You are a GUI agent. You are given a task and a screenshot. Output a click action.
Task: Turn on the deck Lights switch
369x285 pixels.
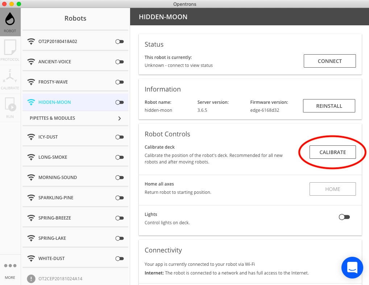(x=344, y=217)
